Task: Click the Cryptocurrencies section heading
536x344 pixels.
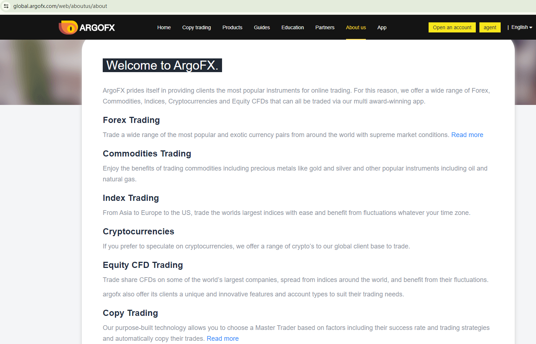Action: (x=138, y=231)
